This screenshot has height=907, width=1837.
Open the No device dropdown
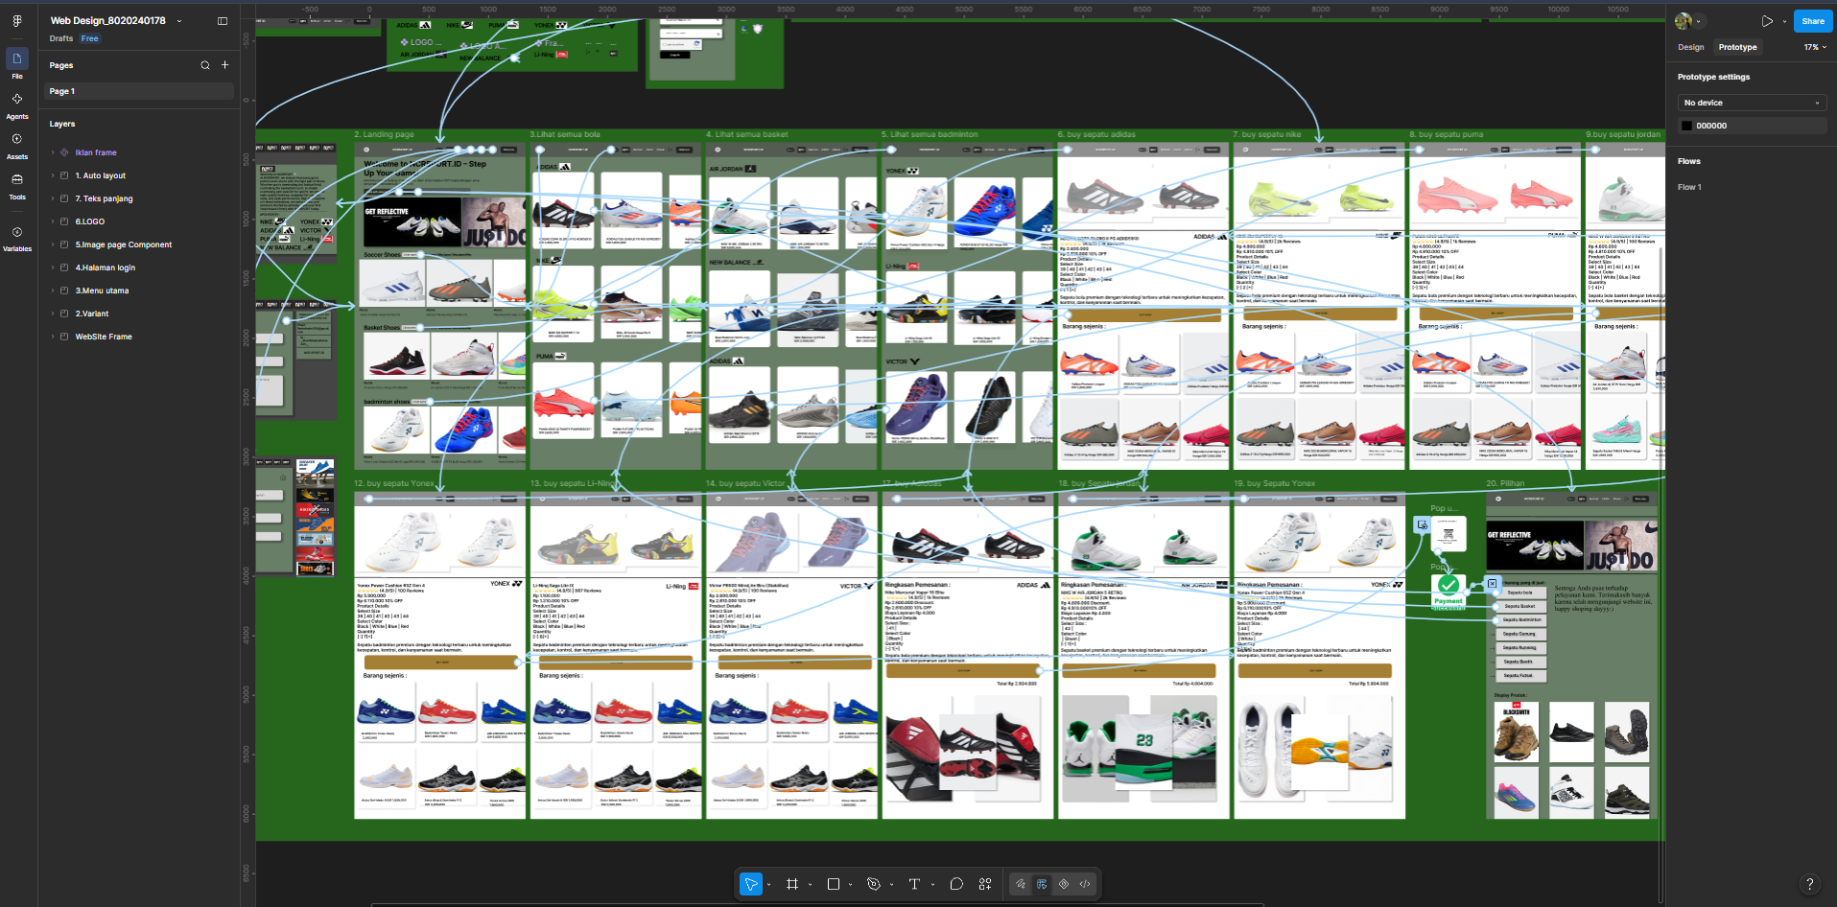tap(1752, 103)
